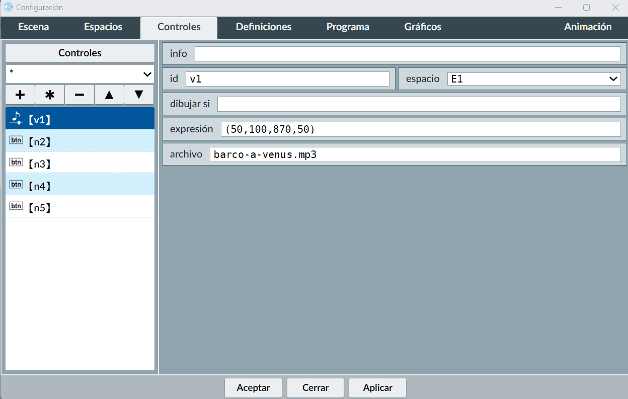This screenshot has width=628, height=399.
Task: Click the minus icon to delete control
Action: tap(80, 95)
